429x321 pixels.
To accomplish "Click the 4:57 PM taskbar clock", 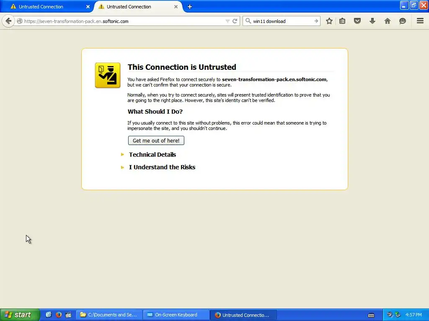I will point(413,315).
